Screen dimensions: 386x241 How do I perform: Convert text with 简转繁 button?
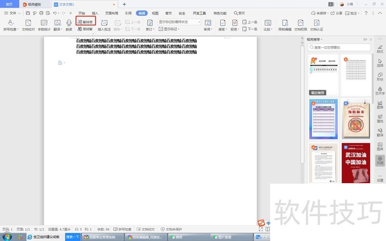tap(85, 29)
